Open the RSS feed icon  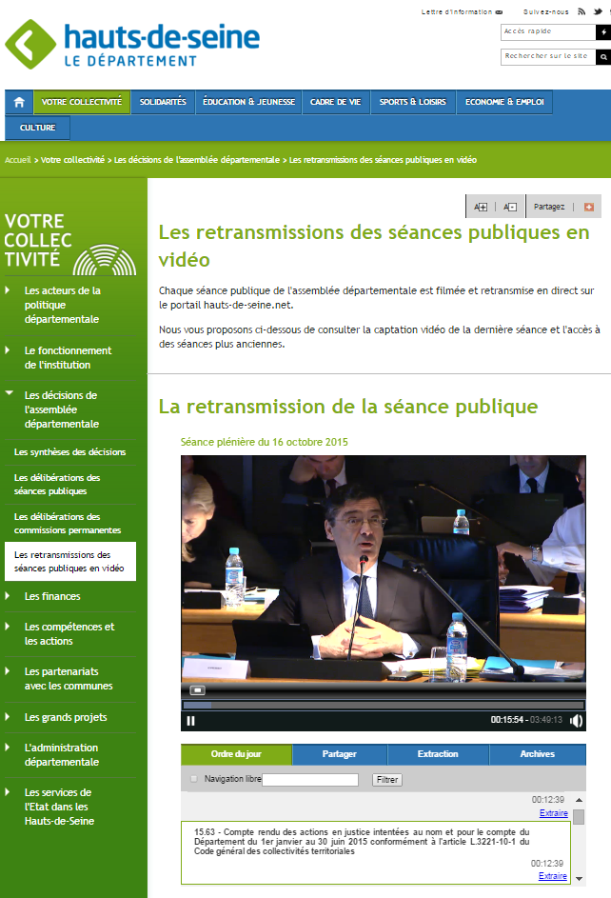point(581,11)
